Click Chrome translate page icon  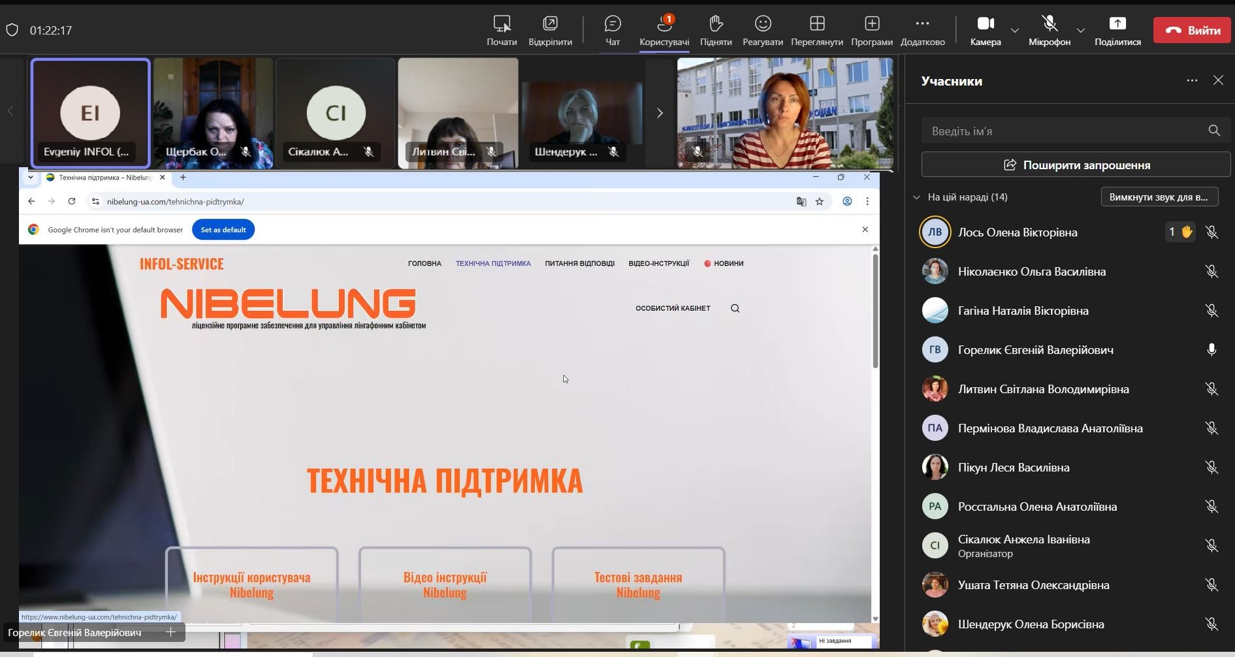(x=801, y=201)
